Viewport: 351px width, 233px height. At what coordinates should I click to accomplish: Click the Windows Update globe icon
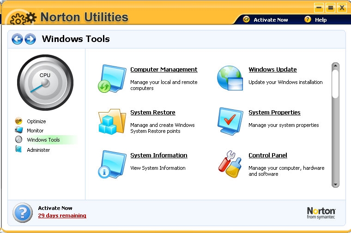230,78
